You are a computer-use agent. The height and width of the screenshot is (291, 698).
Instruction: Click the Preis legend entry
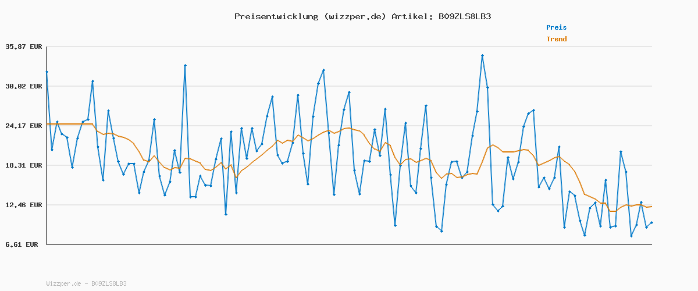(x=556, y=27)
